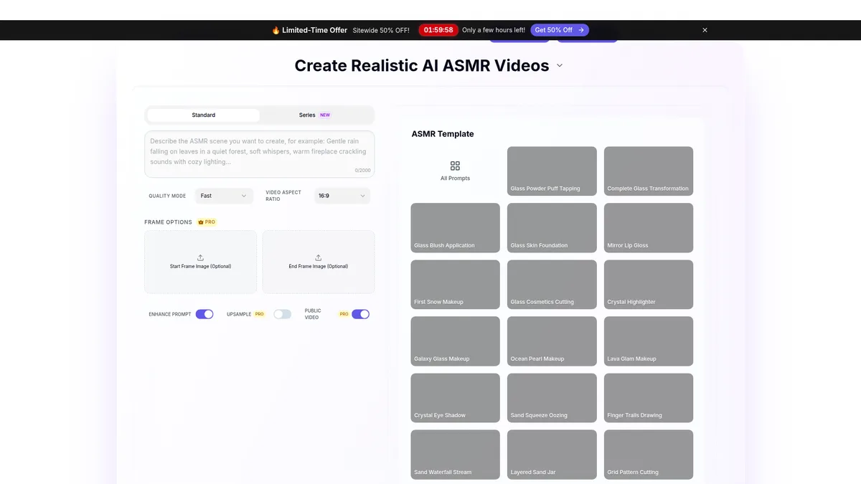Click the Get 50% Off button
Viewport: 861px width, 484px height.
click(x=560, y=30)
